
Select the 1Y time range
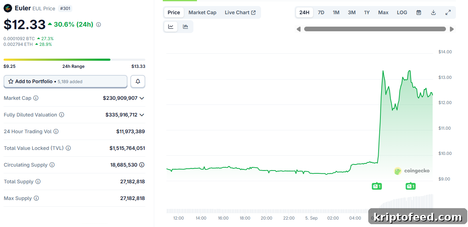[x=367, y=12]
